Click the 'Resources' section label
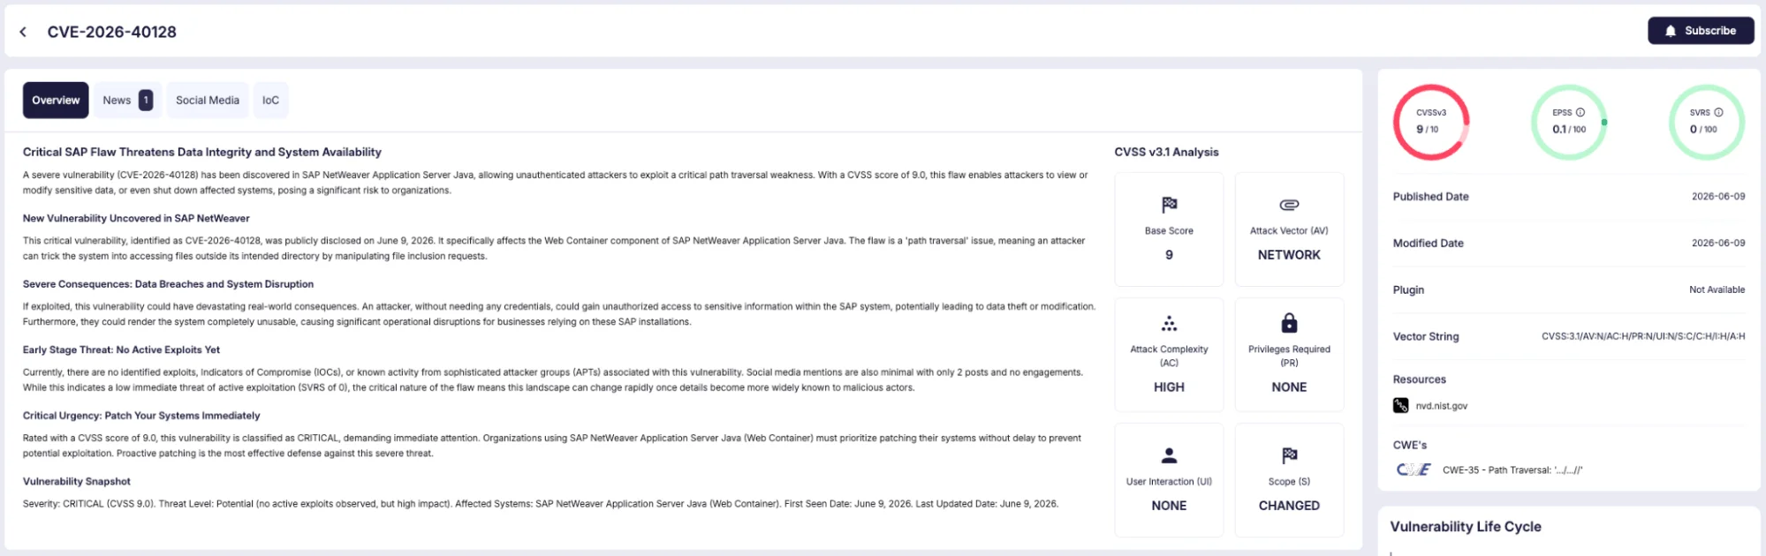 pyautogui.click(x=1420, y=379)
